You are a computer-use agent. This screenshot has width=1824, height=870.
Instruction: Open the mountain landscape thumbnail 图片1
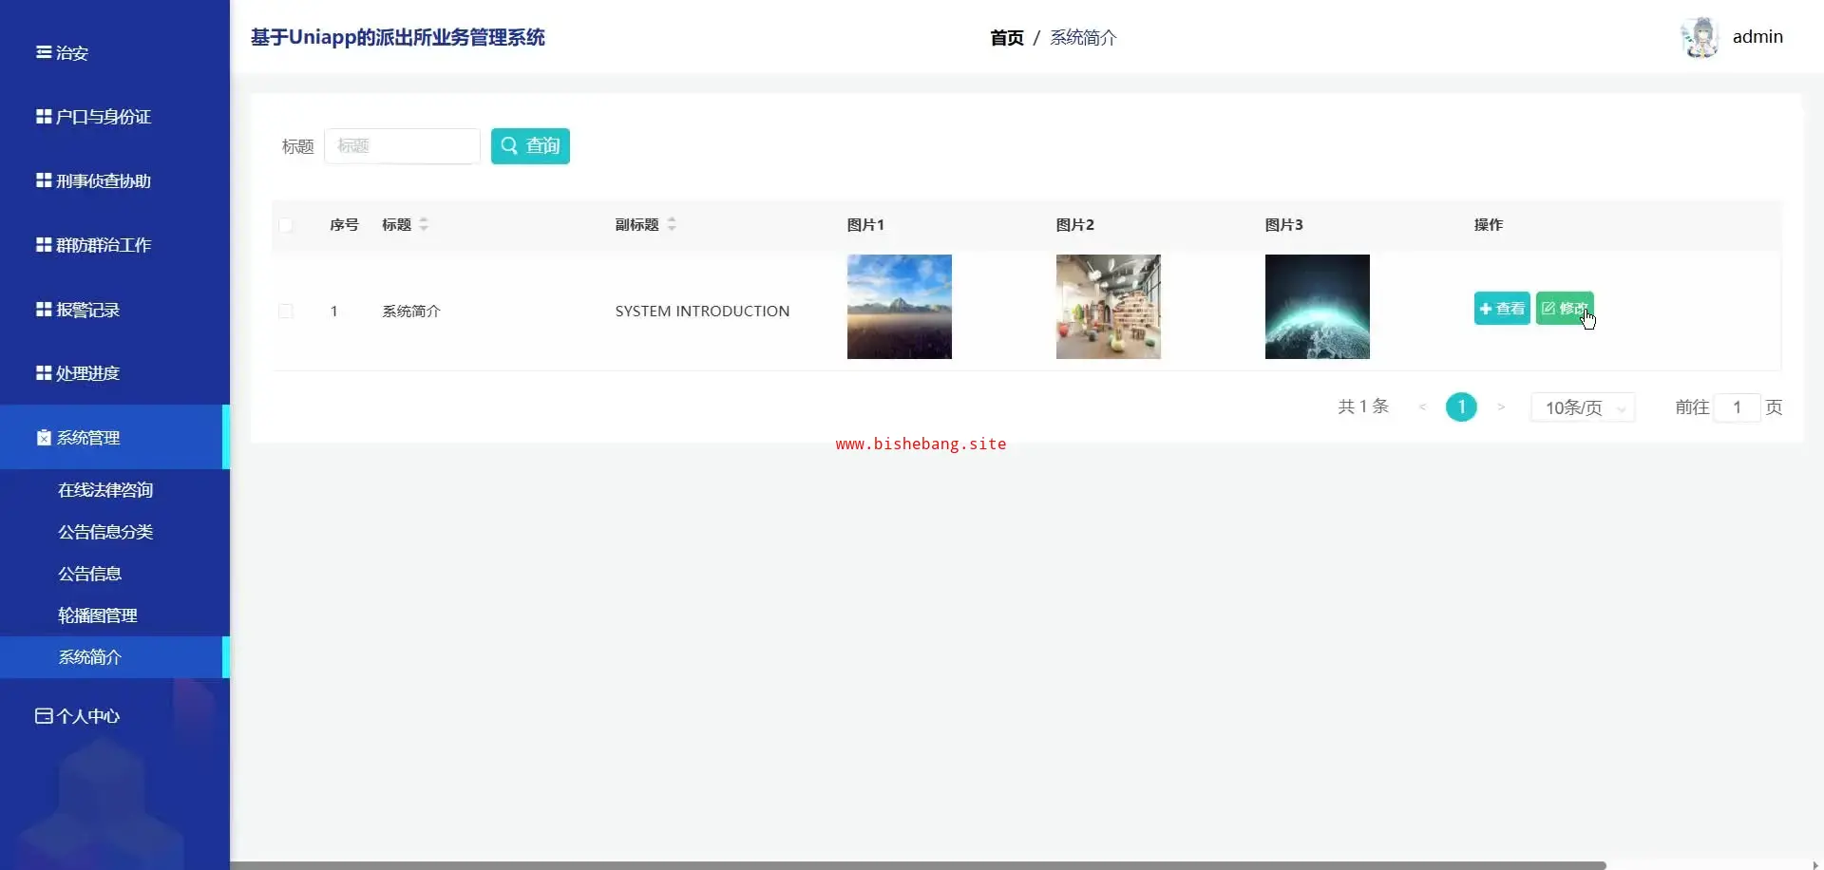[x=900, y=307]
